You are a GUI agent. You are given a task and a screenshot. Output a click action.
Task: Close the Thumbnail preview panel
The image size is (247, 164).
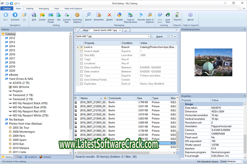245,29
